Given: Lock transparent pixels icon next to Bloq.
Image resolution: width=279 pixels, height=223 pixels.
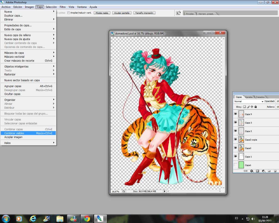Looking at the screenshot, I should point(244,107).
